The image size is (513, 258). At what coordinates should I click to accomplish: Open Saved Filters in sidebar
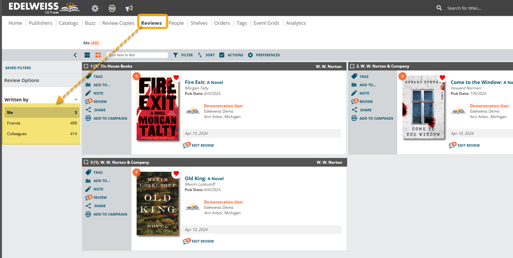(18, 68)
